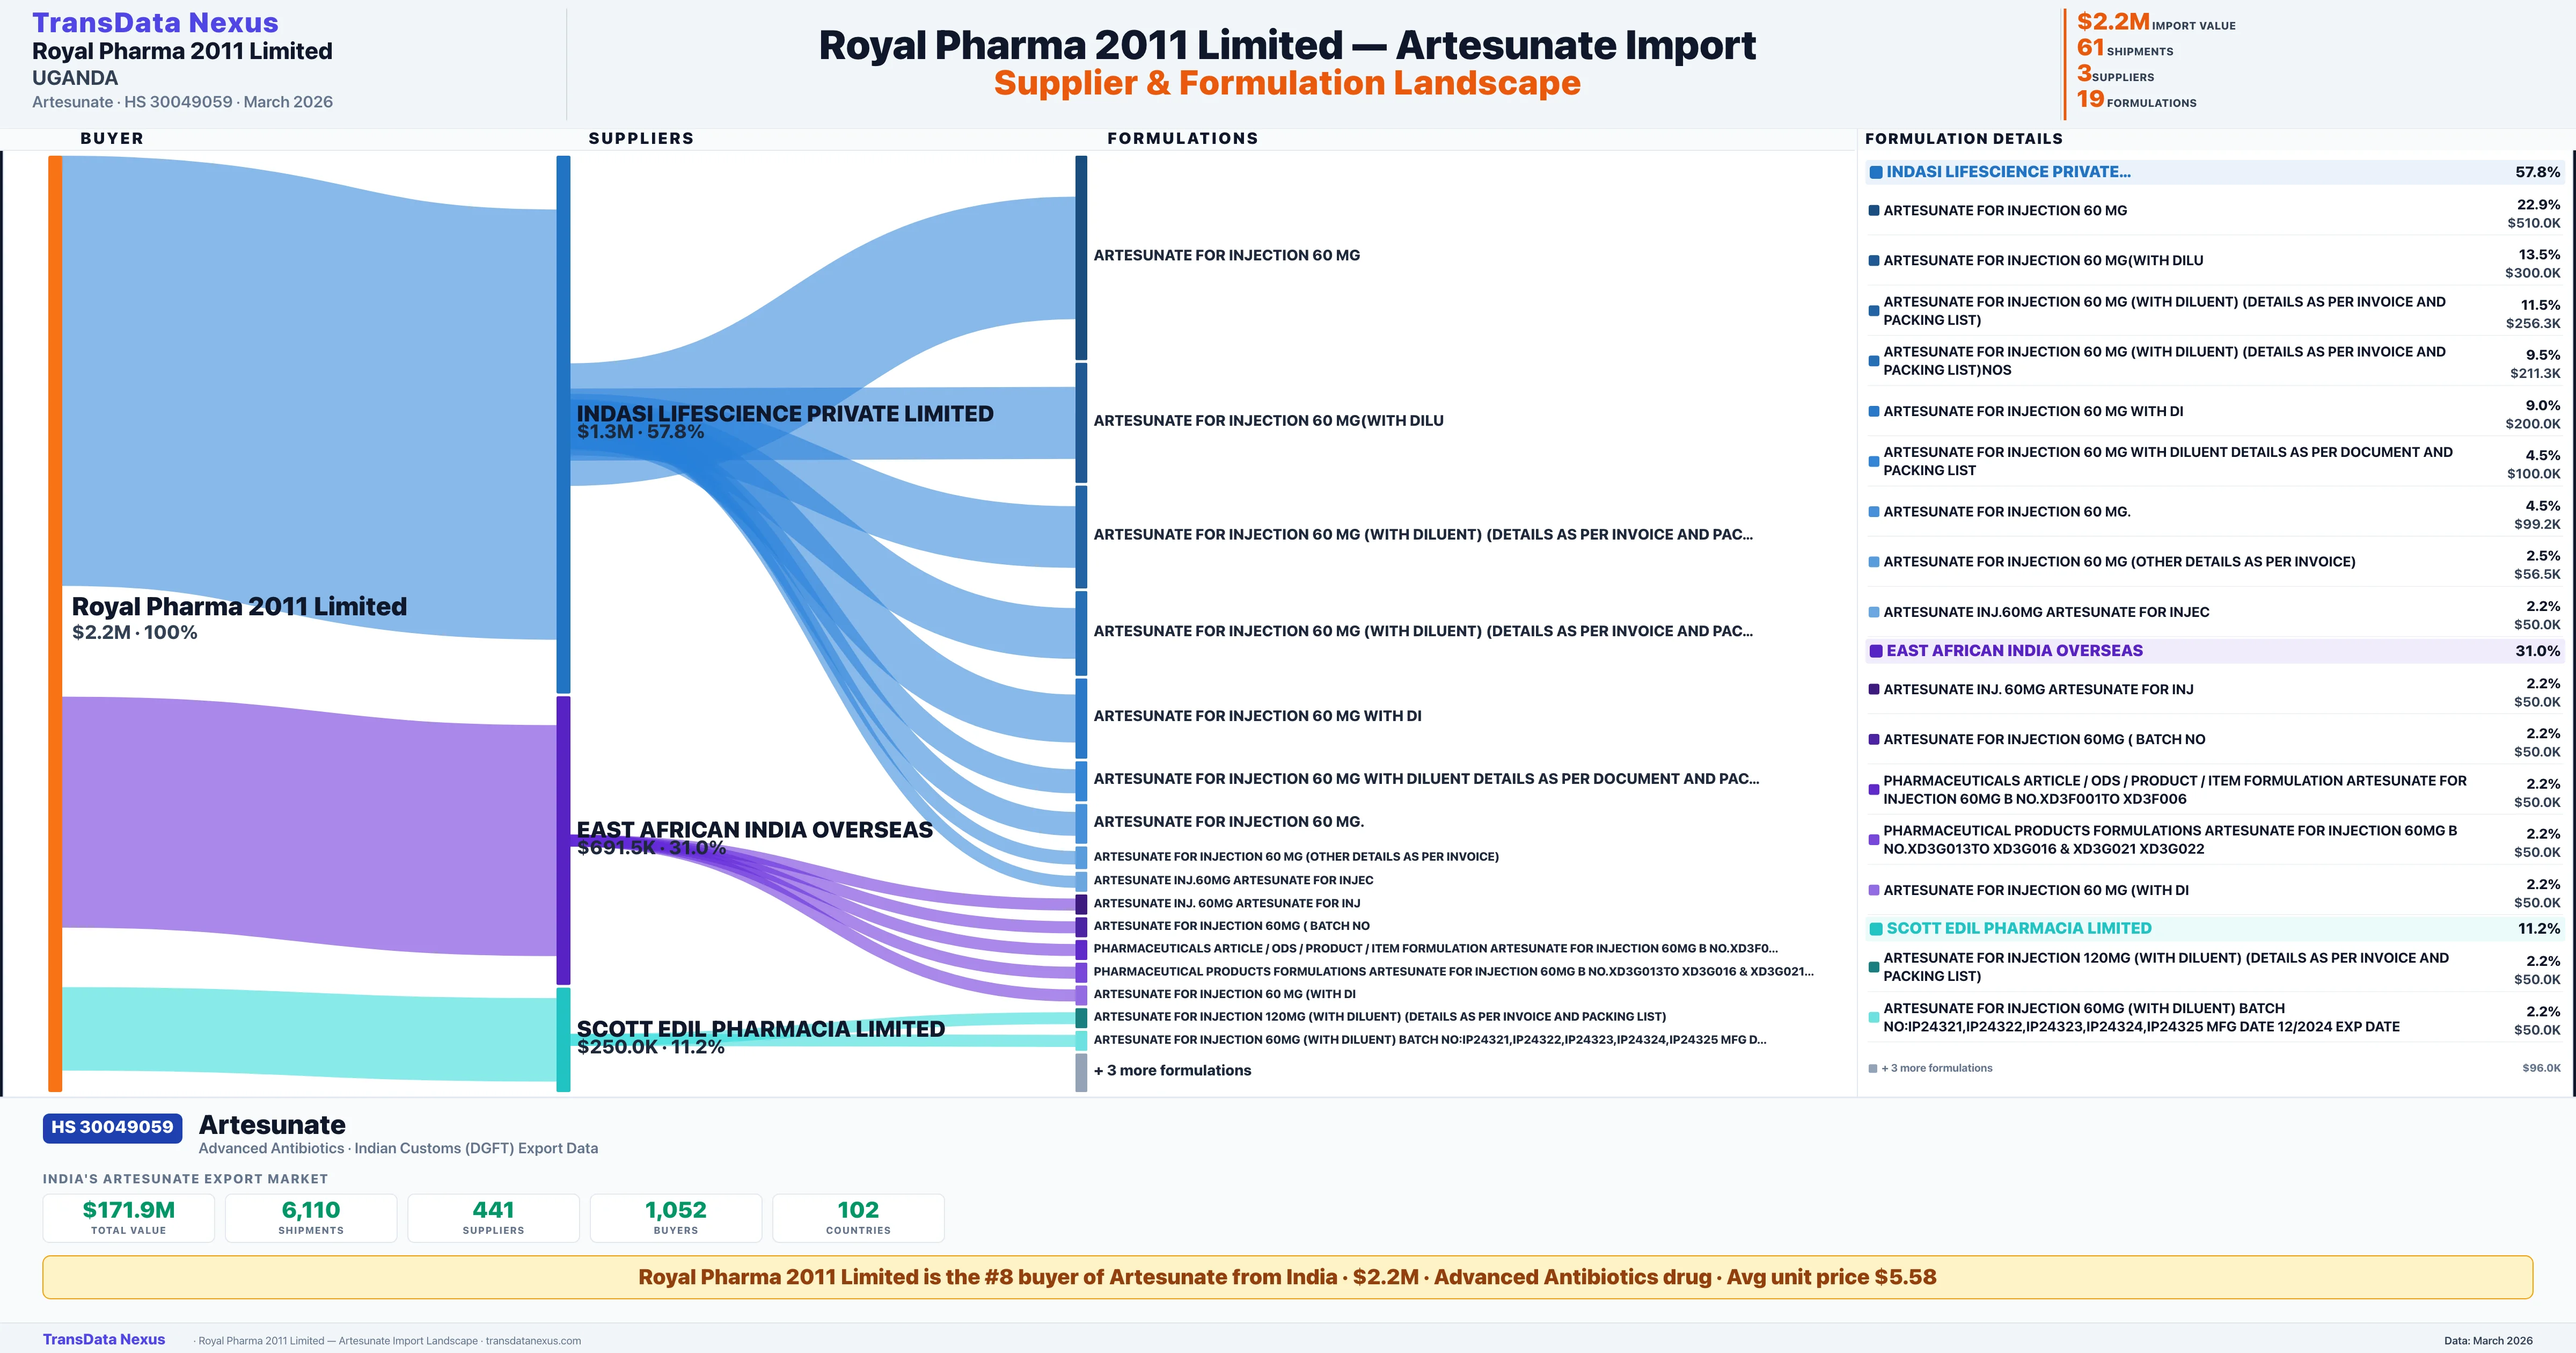Click the $171.9M Total Value stat card
2576x1353 pixels.
point(129,1217)
